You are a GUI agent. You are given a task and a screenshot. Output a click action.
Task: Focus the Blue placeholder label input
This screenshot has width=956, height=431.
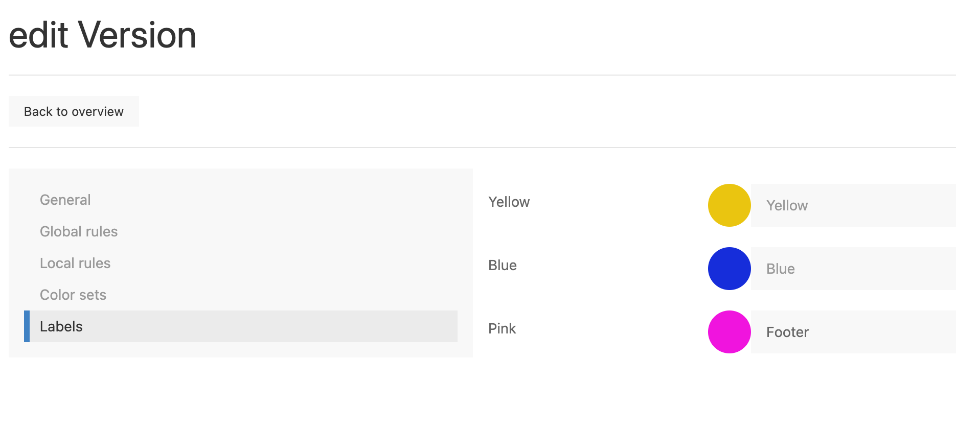(853, 269)
